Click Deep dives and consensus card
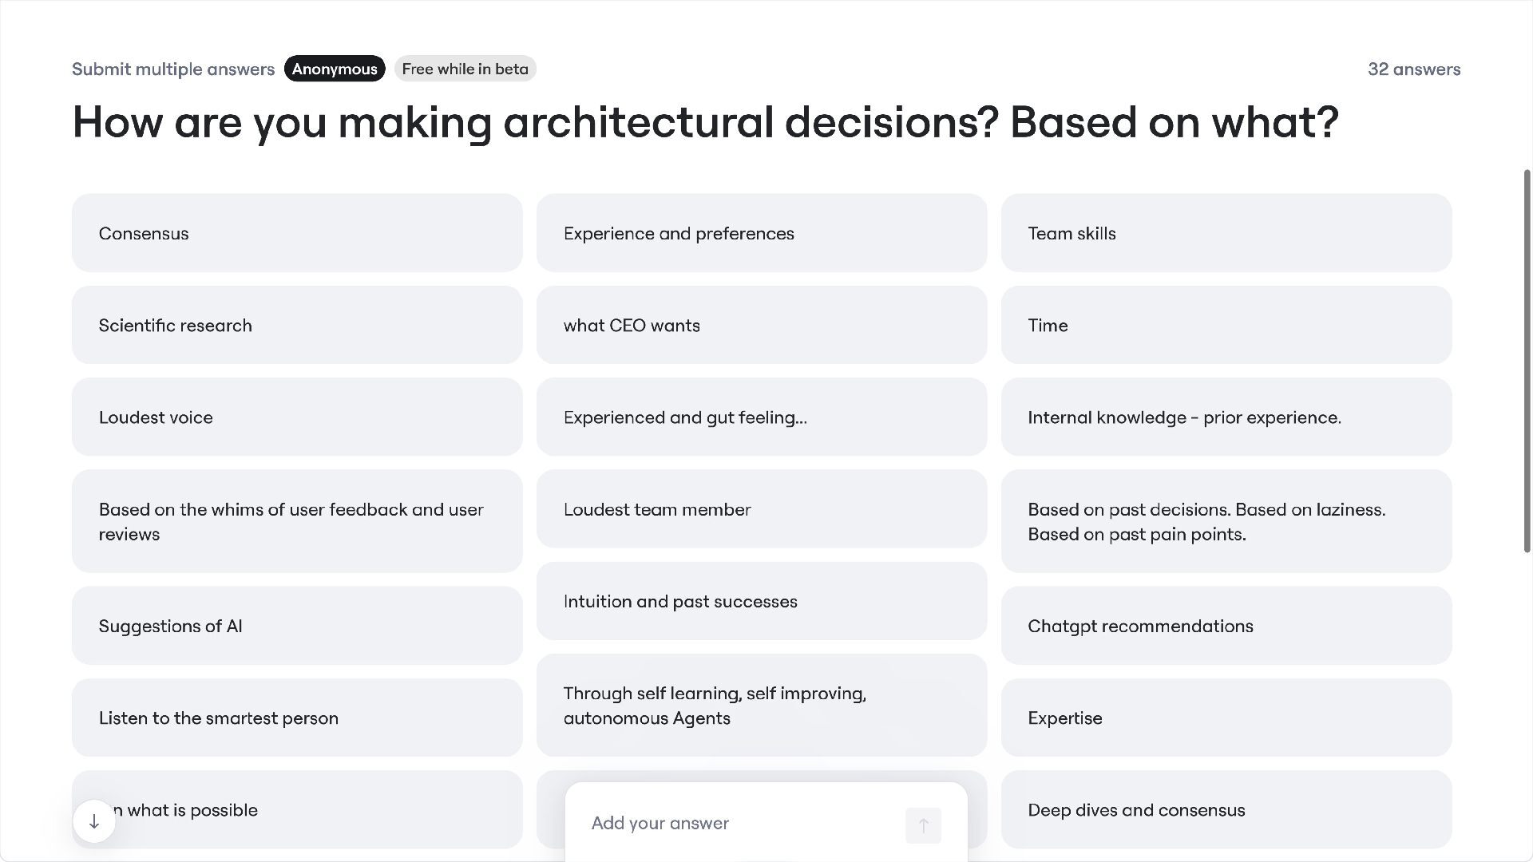The image size is (1533, 862). tap(1226, 809)
